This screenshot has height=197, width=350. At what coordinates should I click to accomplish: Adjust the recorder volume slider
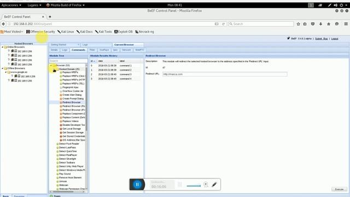(194, 186)
